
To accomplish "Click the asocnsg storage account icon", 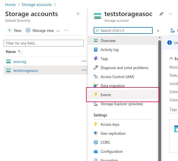I will tap(8, 61).
